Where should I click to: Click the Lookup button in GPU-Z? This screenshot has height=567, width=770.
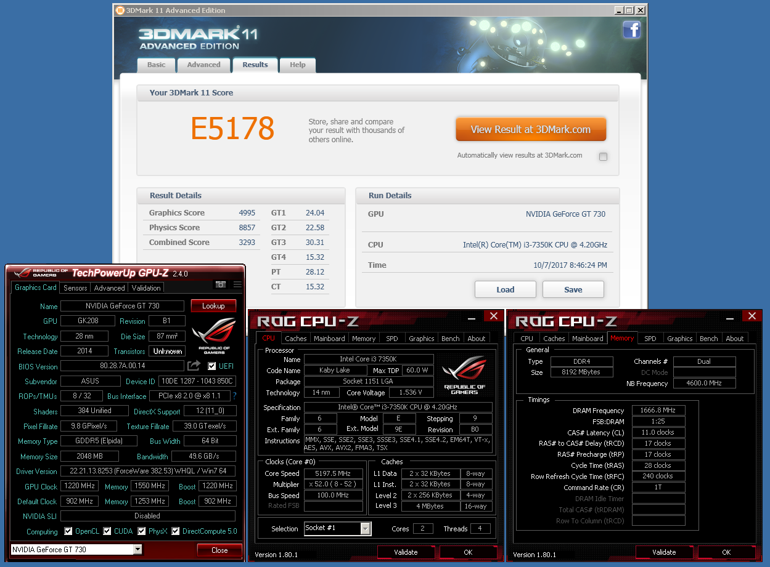coord(213,305)
